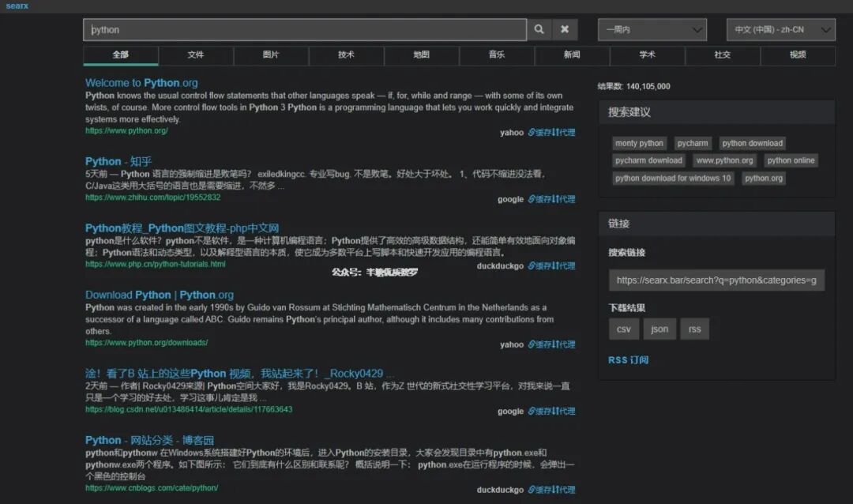The width and height of the screenshot is (853, 504).
Task: Click duckduckgo engine label on php中文网 result
Action: click(x=500, y=265)
